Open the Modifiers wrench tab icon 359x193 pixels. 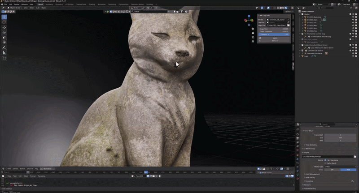pyautogui.click(x=298, y=159)
